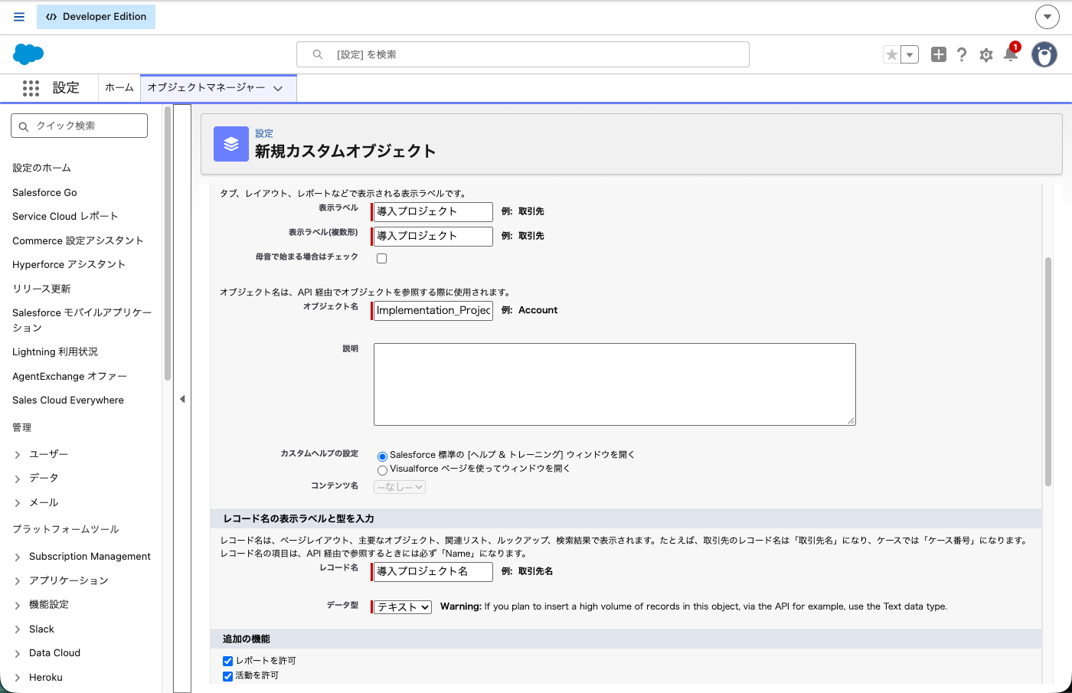Open Salesforce Go in the sidebar

(44, 192)
